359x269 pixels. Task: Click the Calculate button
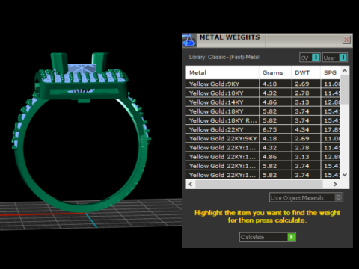(x=268, y=237)
